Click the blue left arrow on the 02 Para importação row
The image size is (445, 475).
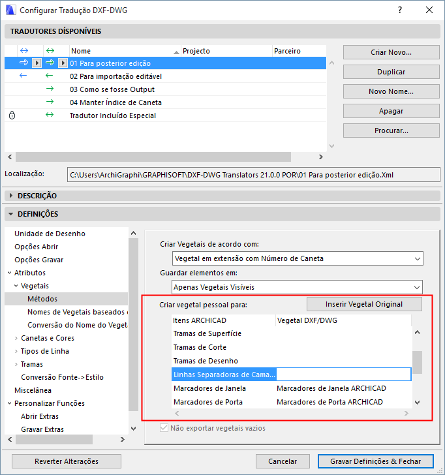(23, 76)
